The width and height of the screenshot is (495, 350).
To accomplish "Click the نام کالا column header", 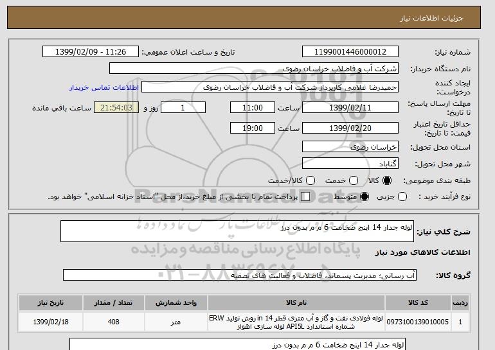I will [296, 302].
